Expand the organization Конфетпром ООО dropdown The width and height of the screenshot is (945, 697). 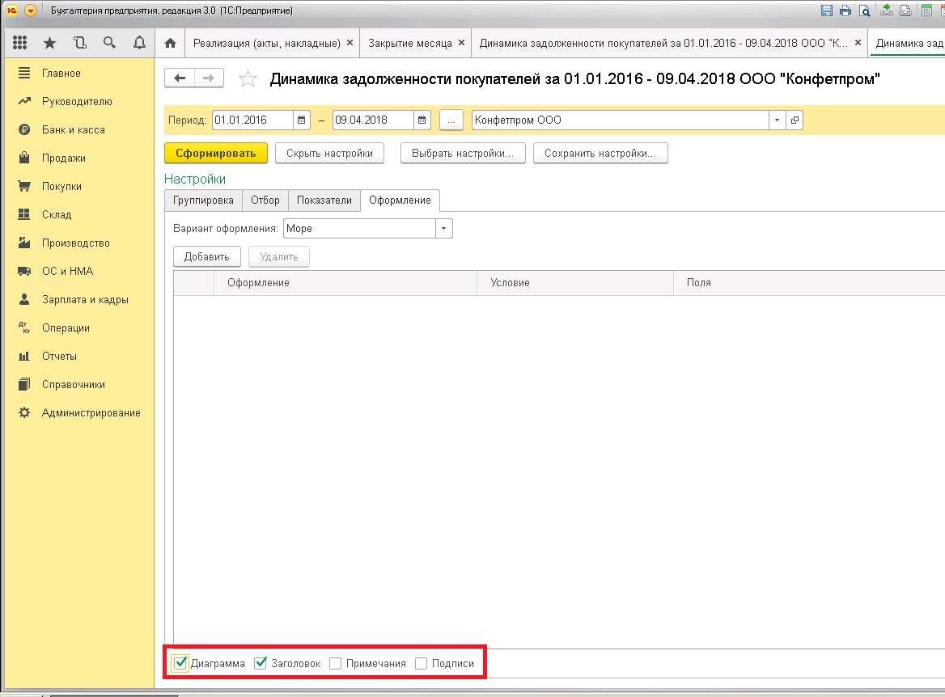pos(777,120)
